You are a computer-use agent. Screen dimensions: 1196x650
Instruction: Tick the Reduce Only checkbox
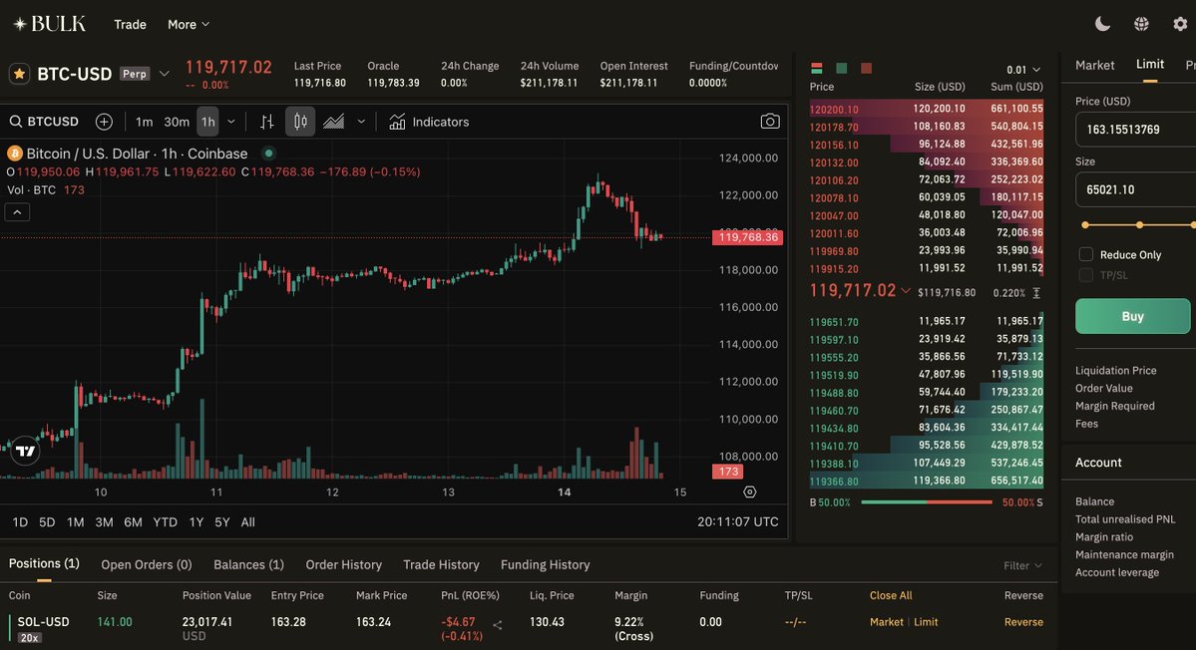pos(1086,254)
